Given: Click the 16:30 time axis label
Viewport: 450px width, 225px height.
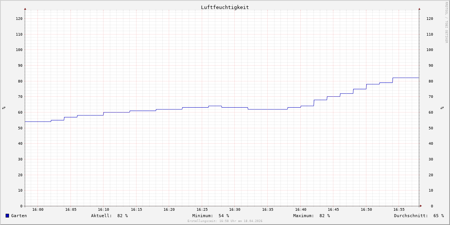Looking at the screenshot, I should point(235,210).
